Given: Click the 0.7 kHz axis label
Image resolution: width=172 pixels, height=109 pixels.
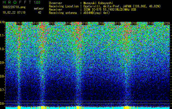Looking at the screenshot, I should (2, 90).
